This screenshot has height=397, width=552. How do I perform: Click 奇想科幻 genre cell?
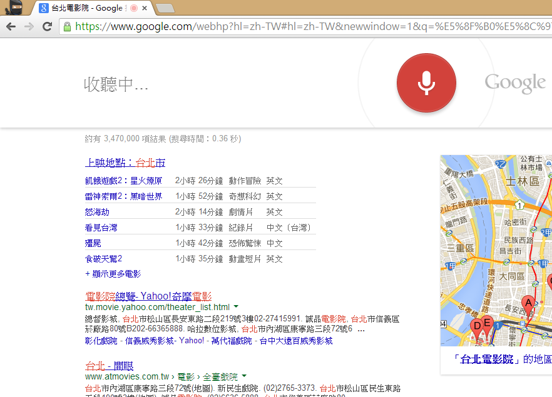click(245, 196)
